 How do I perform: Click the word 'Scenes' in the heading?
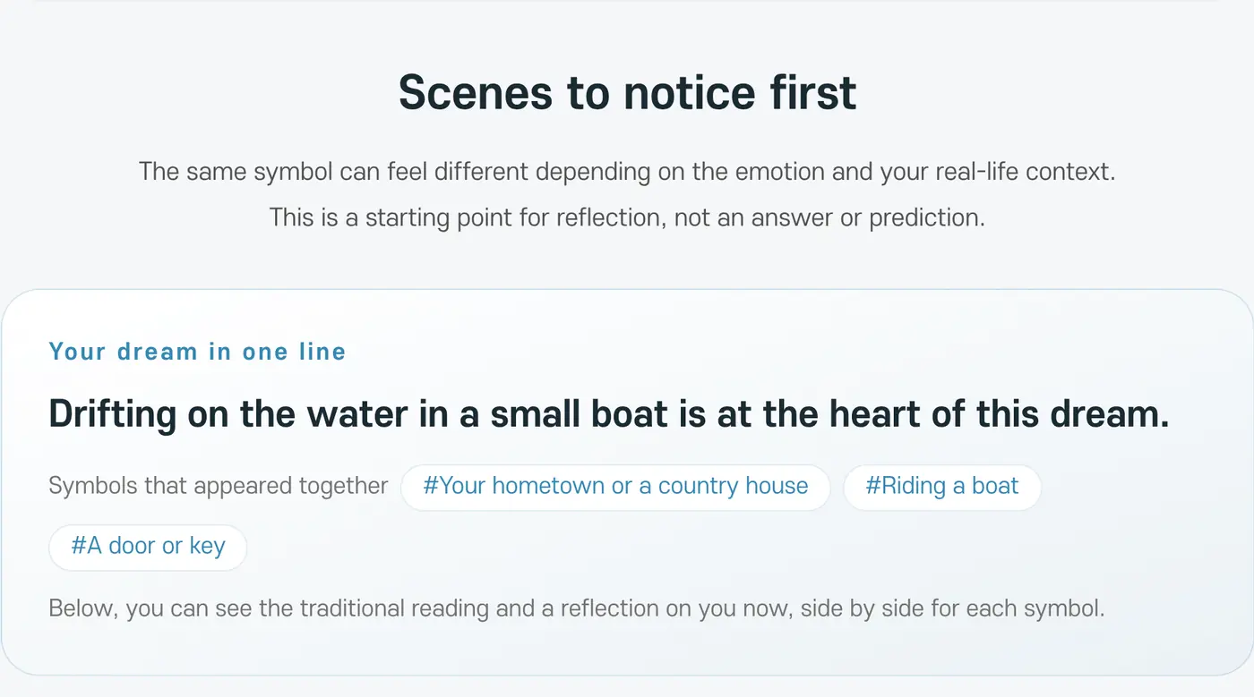477,92
